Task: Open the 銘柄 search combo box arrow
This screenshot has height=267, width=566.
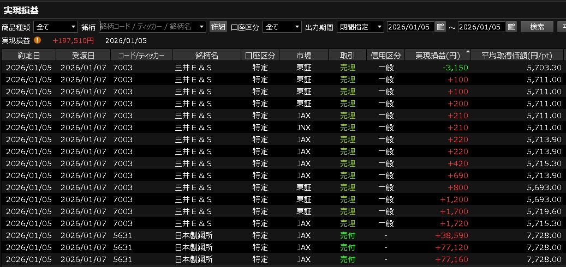Action: pyautogui.click(x=202, y=27)
